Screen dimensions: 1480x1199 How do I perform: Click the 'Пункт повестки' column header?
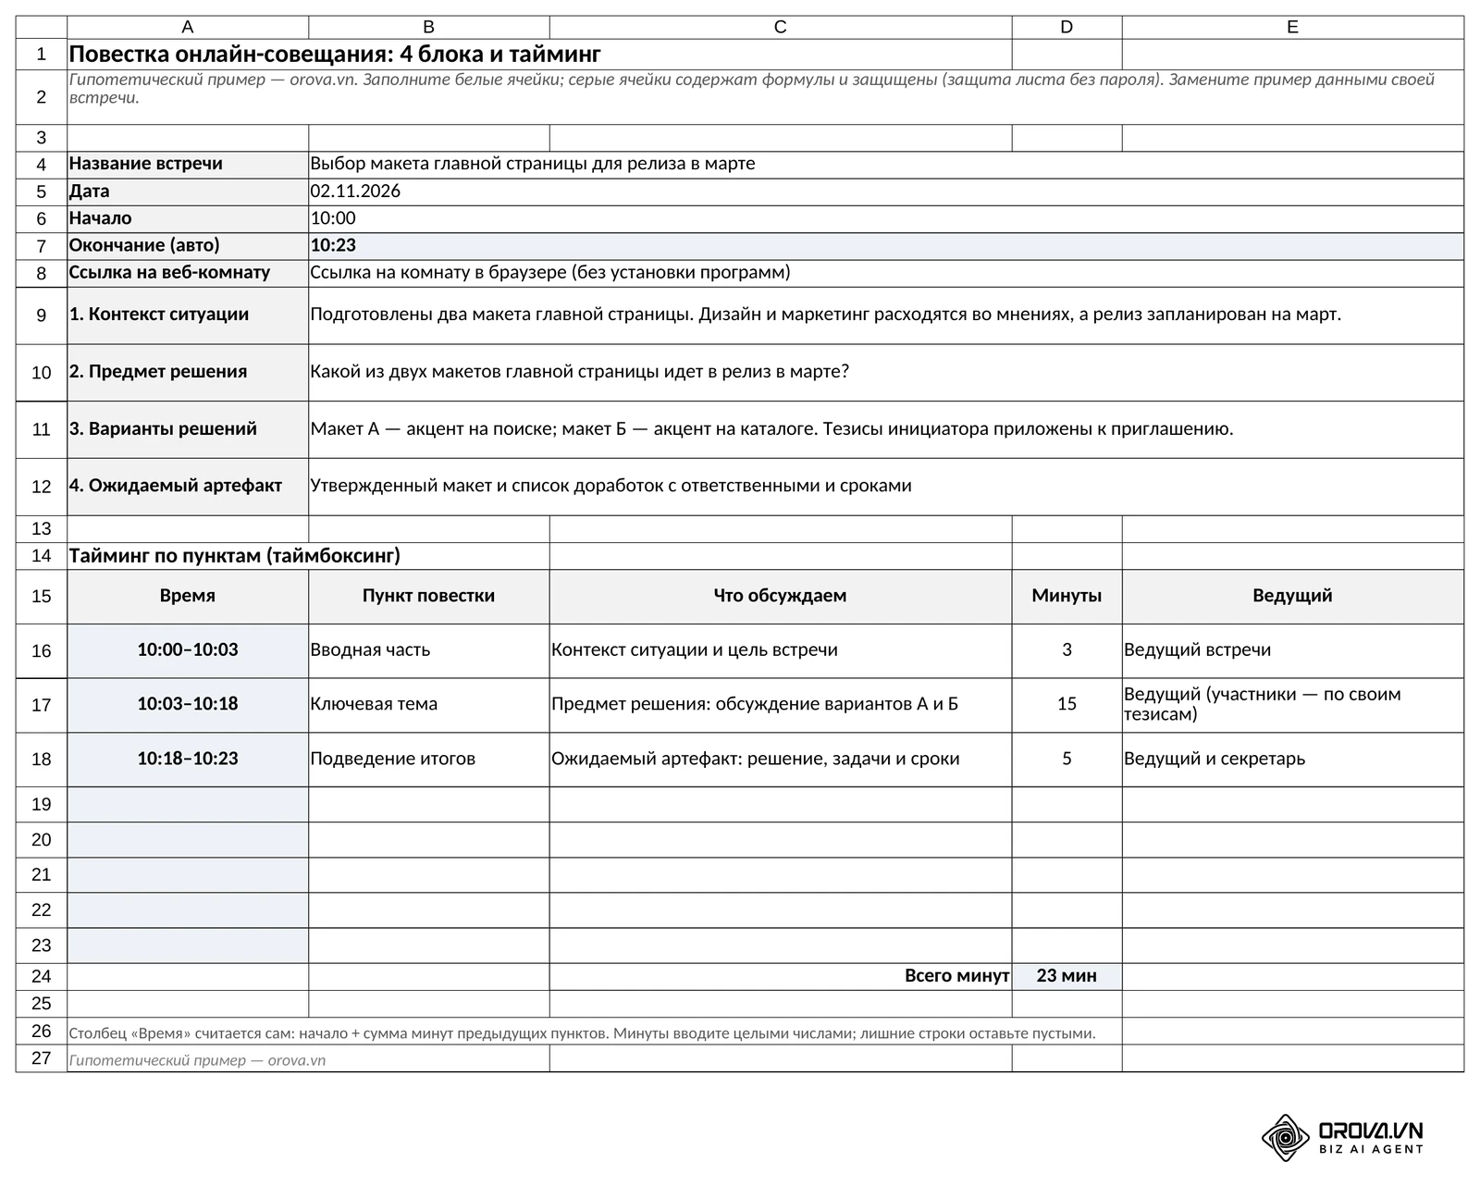(x=428, y=597)
